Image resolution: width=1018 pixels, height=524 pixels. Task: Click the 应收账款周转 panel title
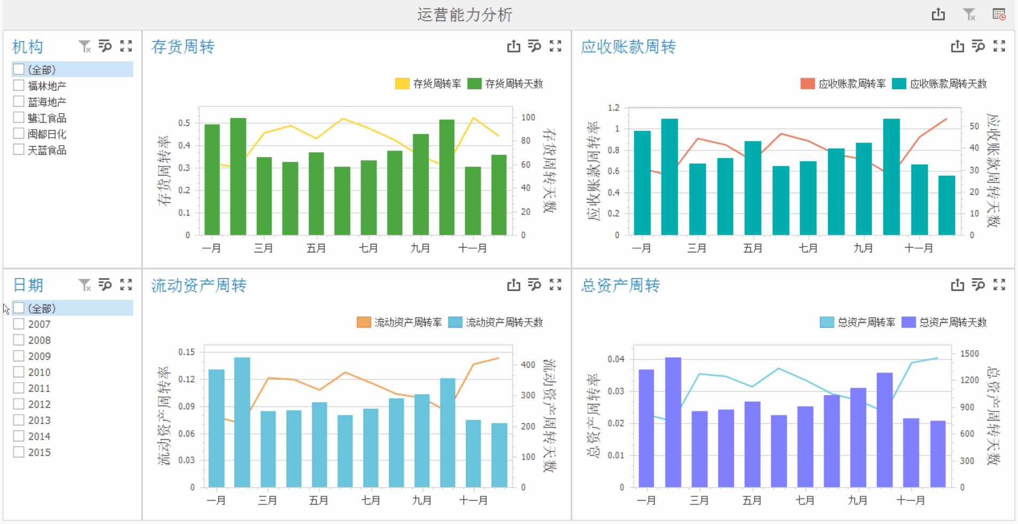pos(629,47)
